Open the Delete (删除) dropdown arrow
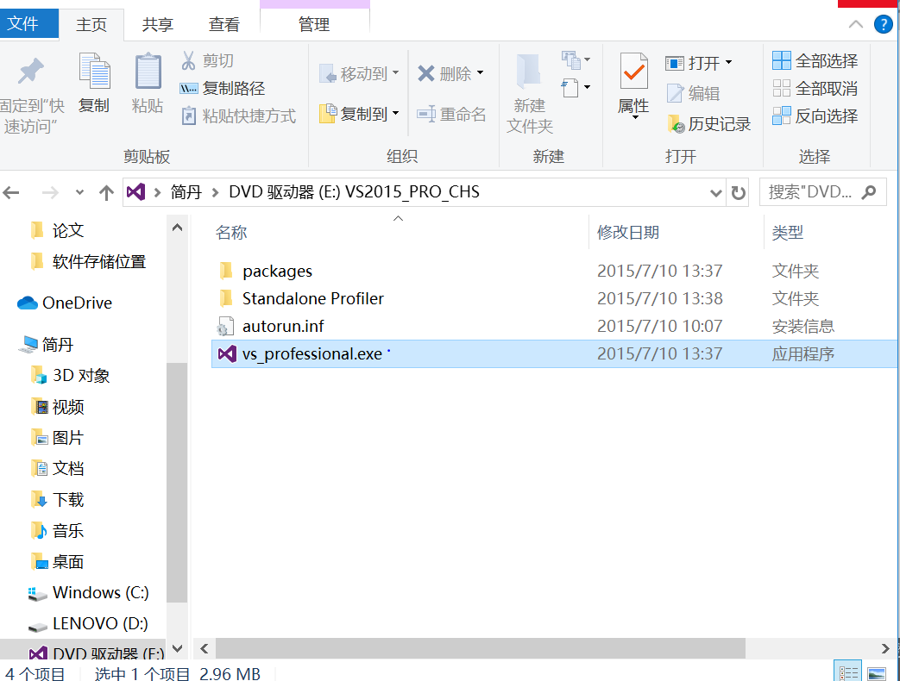This screenshot has width=900, height=681. tap(480, 74)
